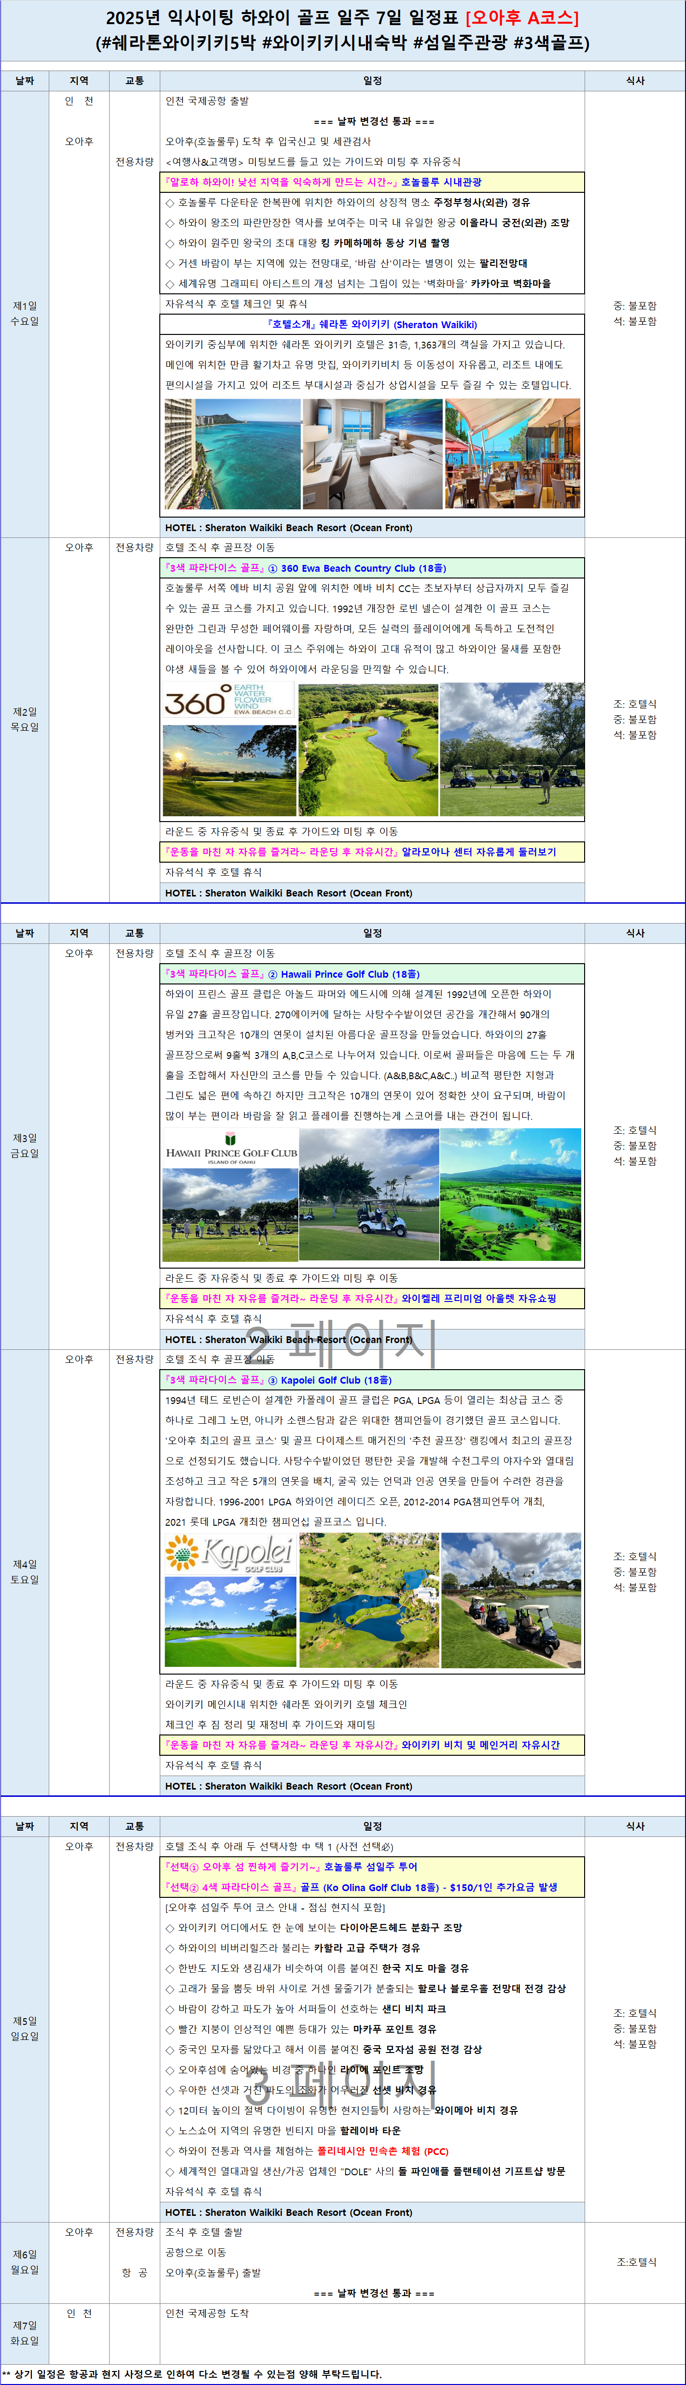Click the '항 공' transport cell
Image resolution: width=686 pixels, height=2385 pixels.
click(134, 2273)
